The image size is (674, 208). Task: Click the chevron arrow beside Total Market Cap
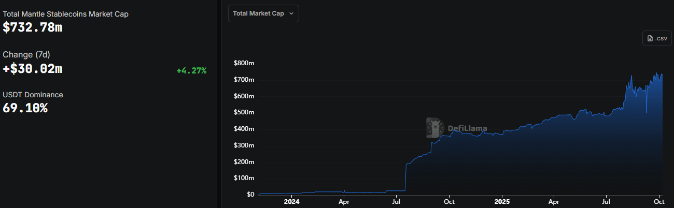291,14
